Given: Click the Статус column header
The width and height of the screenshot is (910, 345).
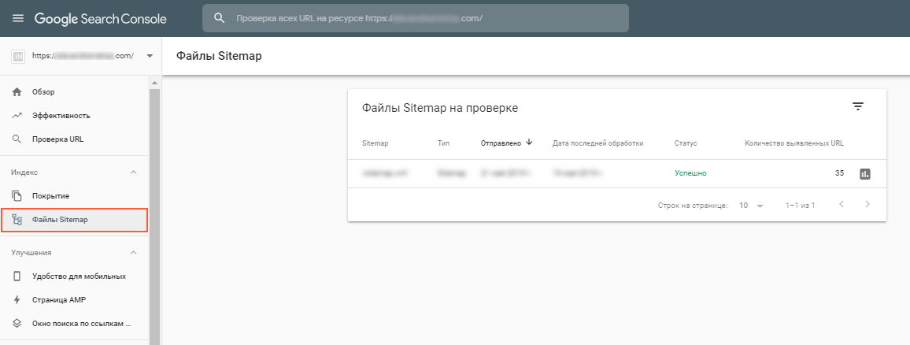Looking at the screenshot, I should 686,143.
